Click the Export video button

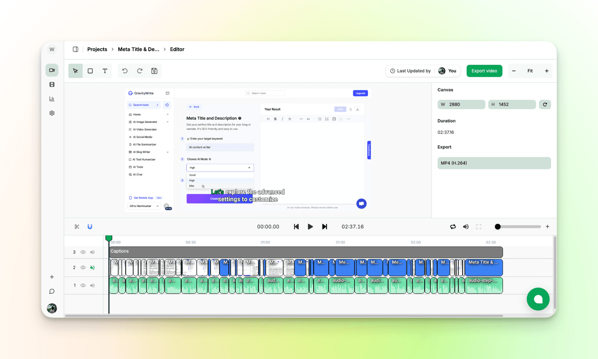[x=484, y=71]
